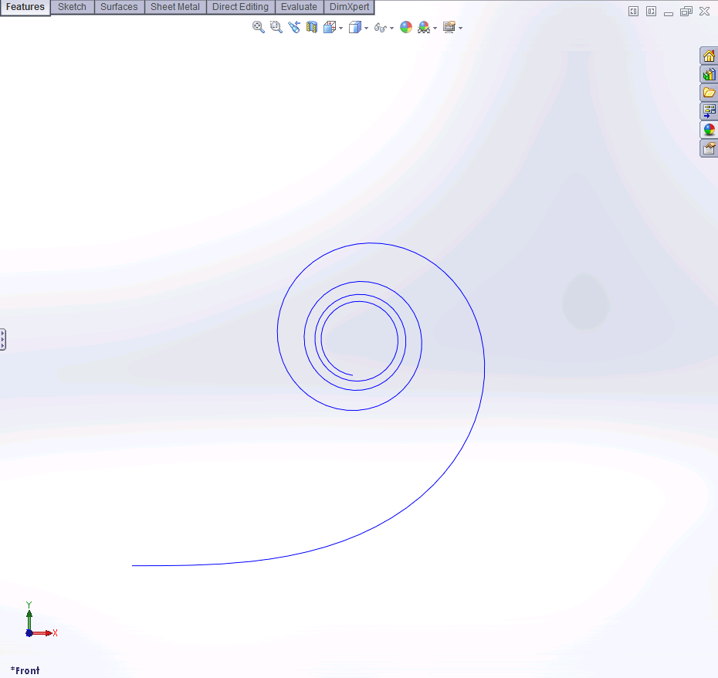
Task: Toggle the Section View tool
Action: point(312,28)
